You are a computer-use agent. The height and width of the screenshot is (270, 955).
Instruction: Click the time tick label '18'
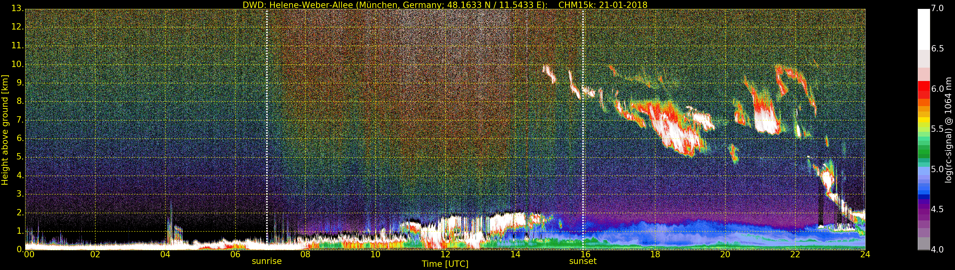tap(655, 254)
